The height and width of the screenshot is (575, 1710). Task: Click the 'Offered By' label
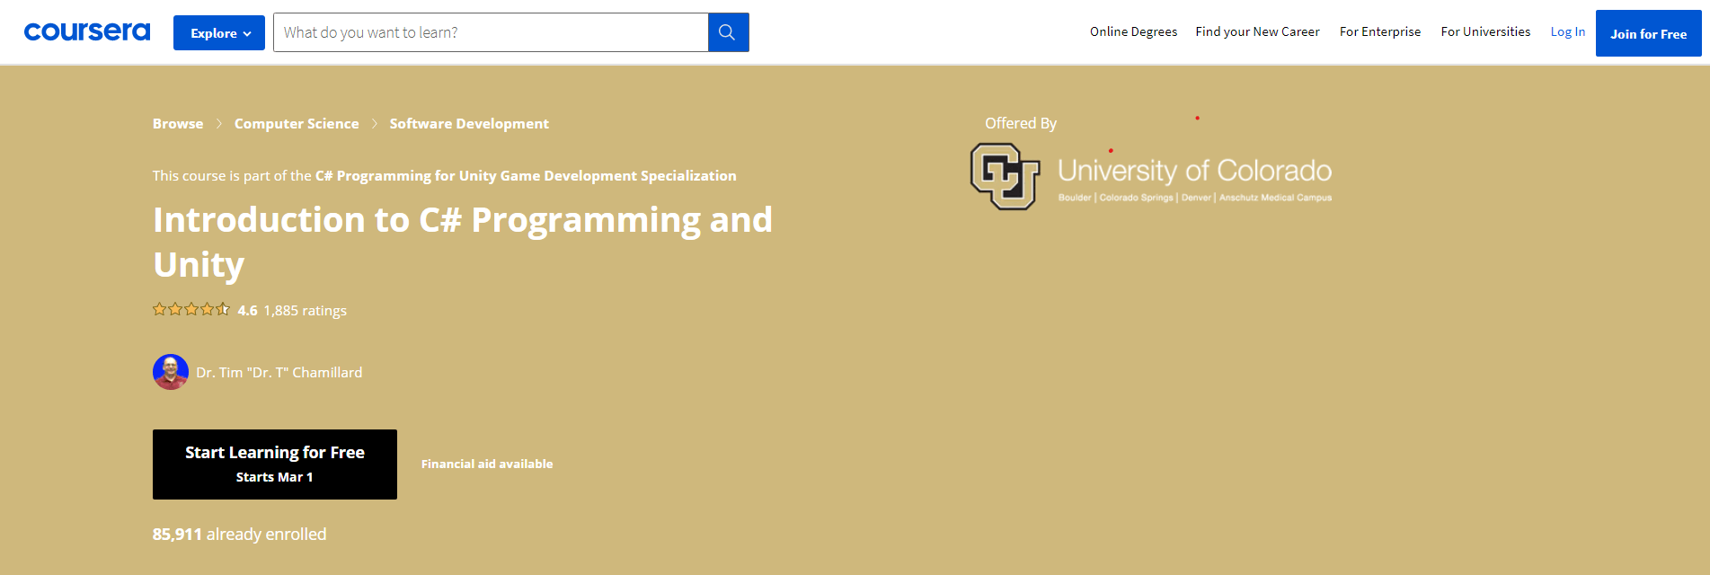point(1021,123)
